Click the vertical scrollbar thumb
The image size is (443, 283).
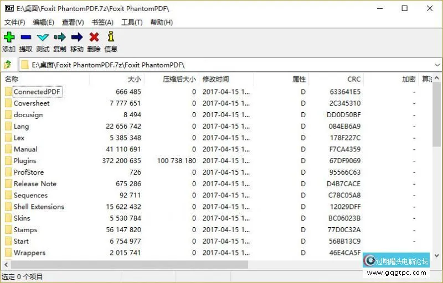(437, 114)
